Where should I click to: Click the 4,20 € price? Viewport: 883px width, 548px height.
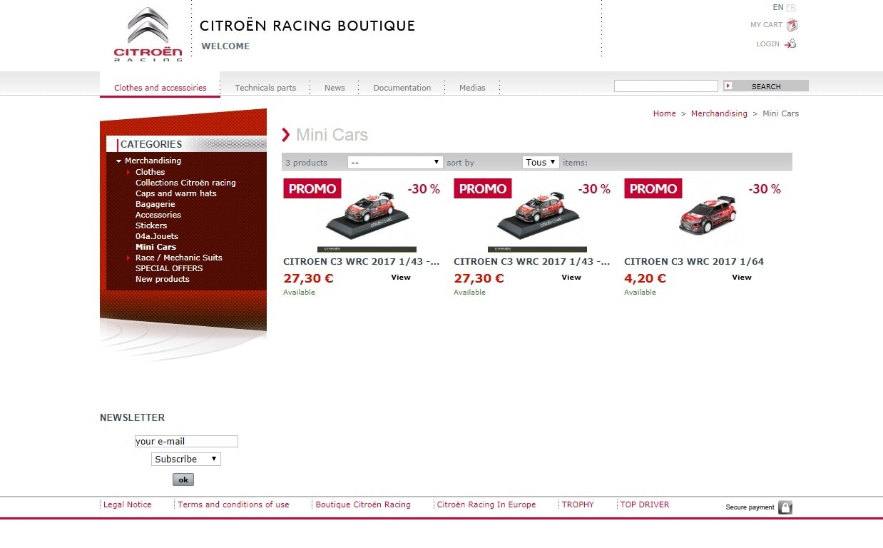pyautogui.click(x=645, y=278)
